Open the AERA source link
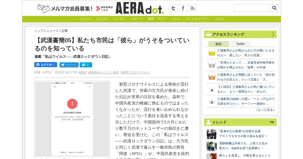Screen dimensions: 303x159 click(83, 72)
